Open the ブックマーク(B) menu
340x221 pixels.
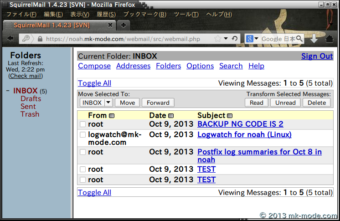[x=144, y=14]
